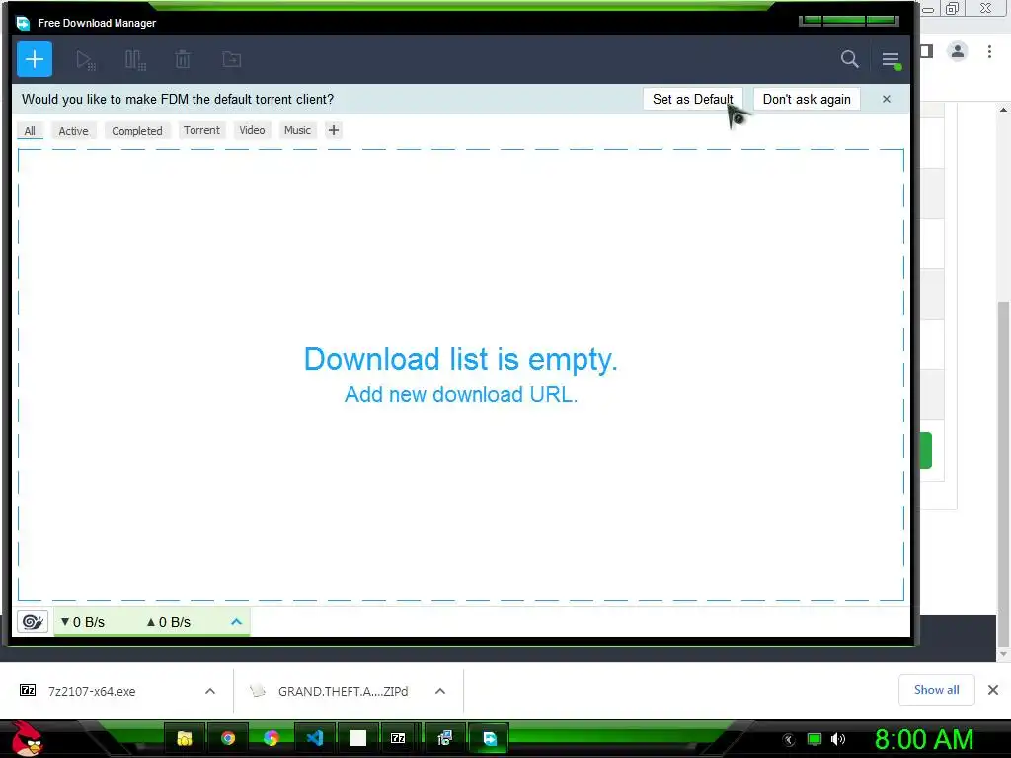This screenshot has width=1011, height=758.
Task: Open GRAND.THEFT.A....ZIPd download item
Action: click(343, 691)
